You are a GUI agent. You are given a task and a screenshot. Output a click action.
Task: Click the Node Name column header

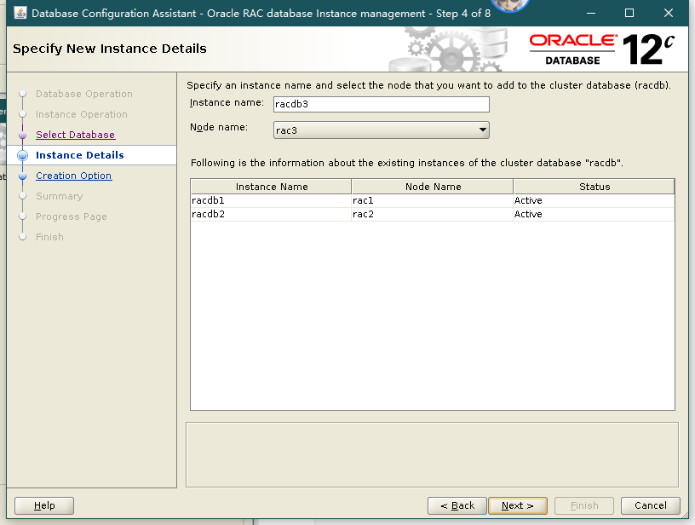click(x=433, y=187)
